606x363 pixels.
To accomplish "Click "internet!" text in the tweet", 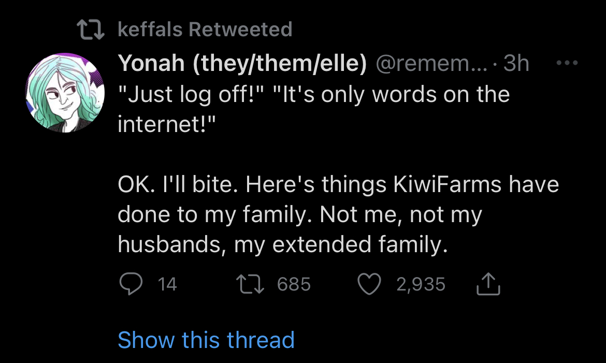I will 166,124.
